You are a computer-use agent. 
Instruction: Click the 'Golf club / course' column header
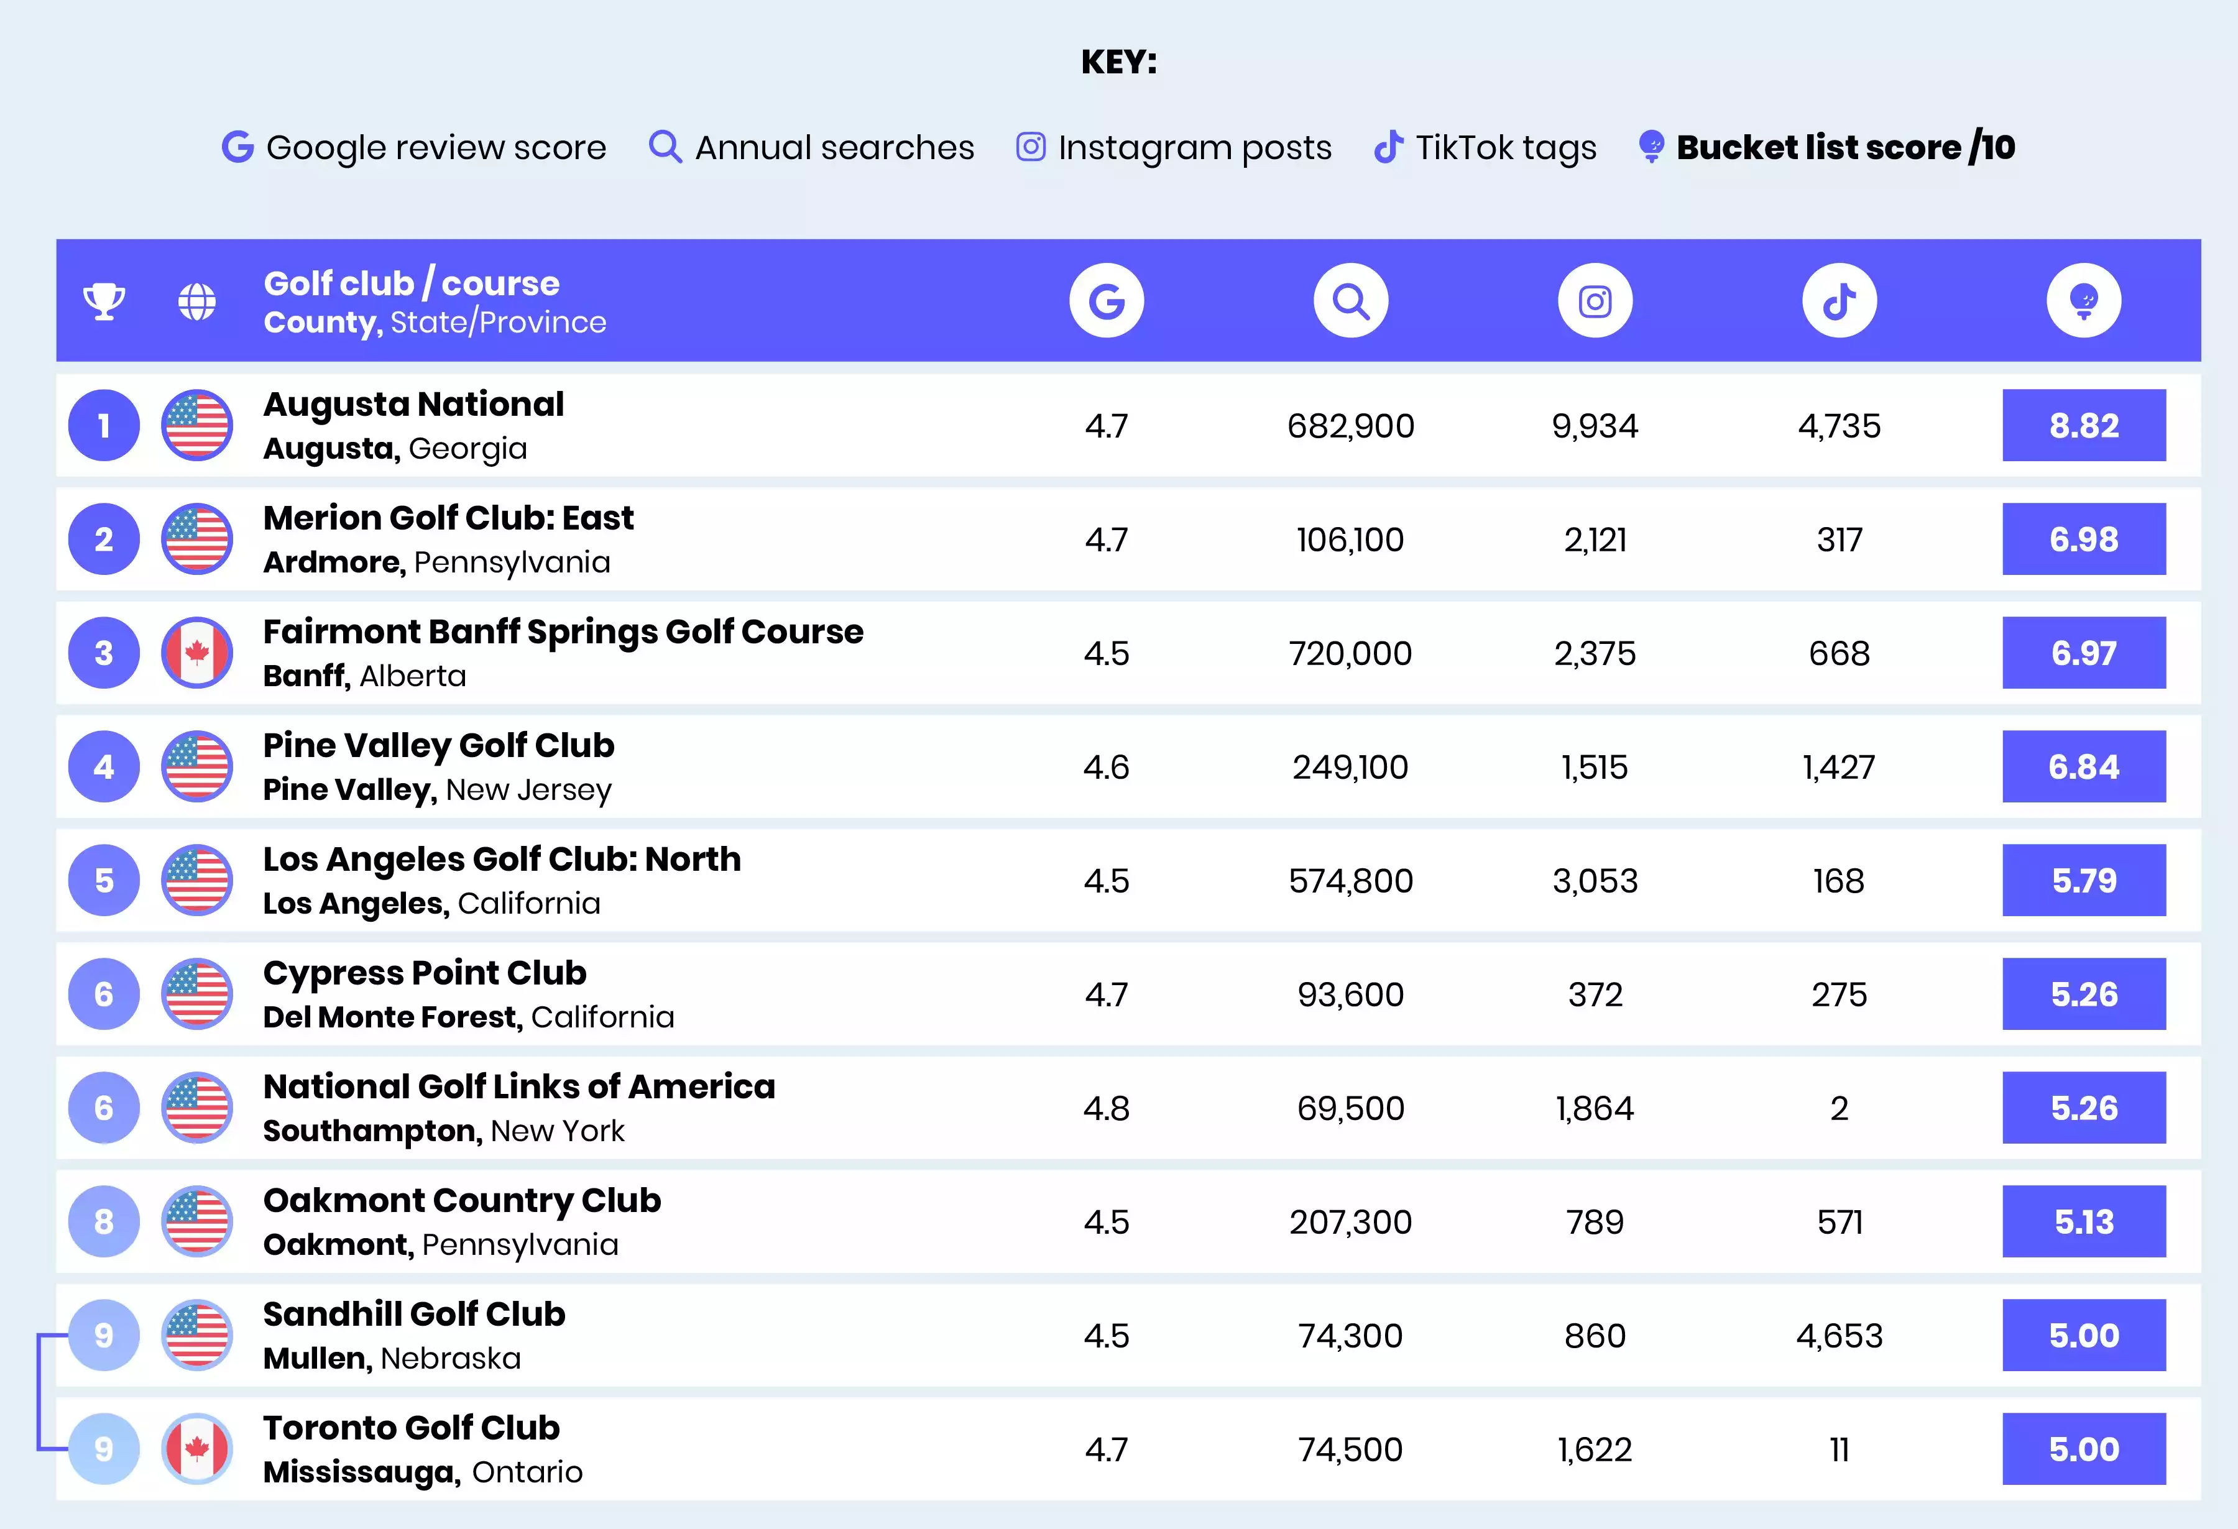pos(411,283)
